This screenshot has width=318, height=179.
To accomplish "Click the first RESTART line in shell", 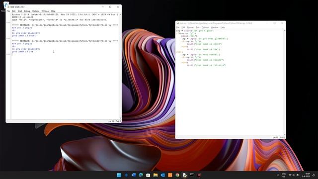I will click(x=65, y=25).
